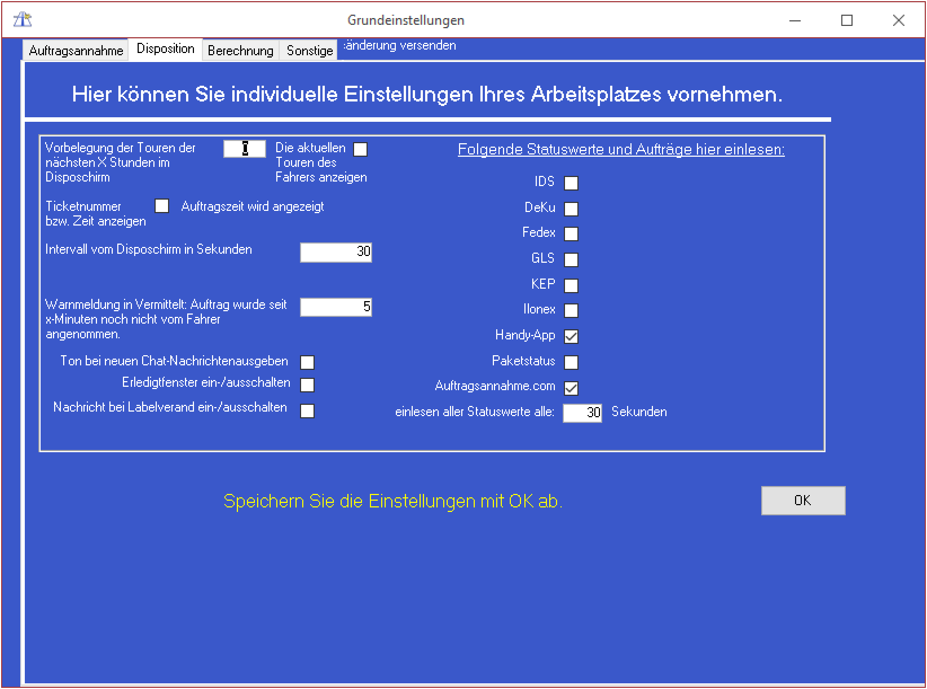Select the Sonstige tab
This screenshot has height=689, width=927.
[x=310, y=50]
